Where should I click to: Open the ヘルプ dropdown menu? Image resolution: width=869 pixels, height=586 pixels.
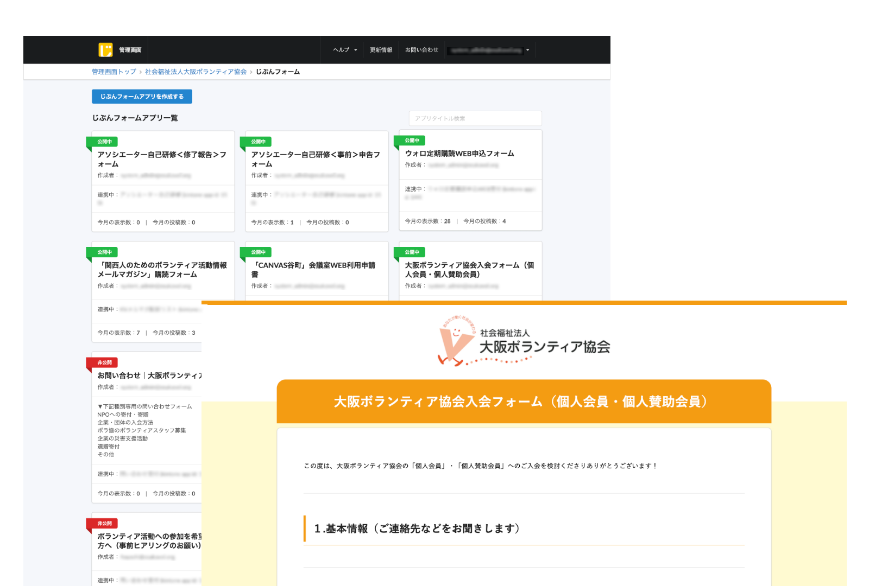[x=343, y=49]
